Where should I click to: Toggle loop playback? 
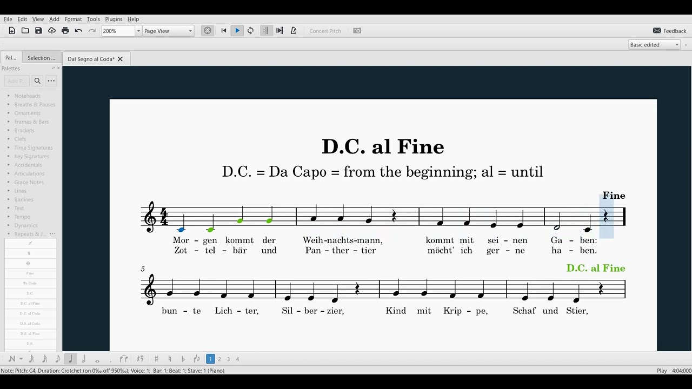tap(250, 31)
